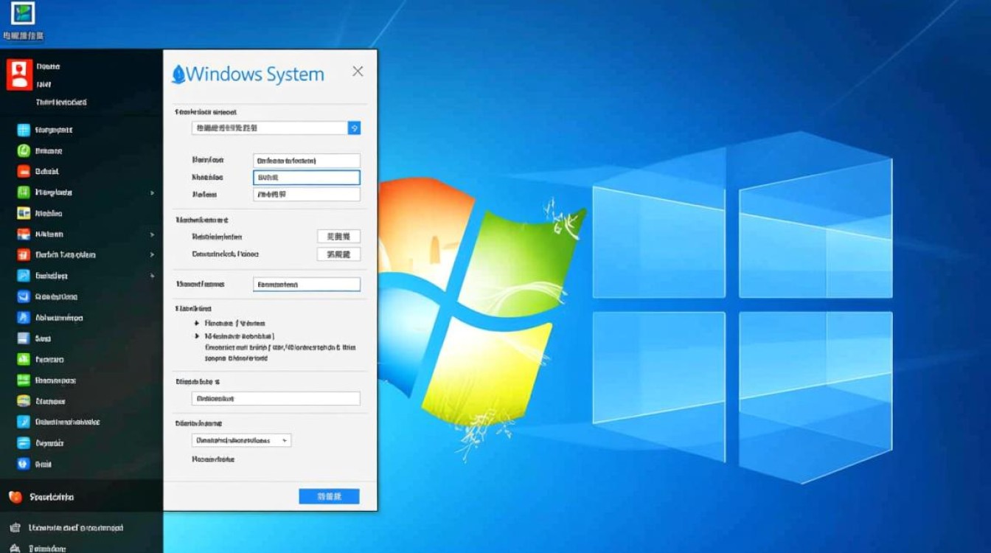Launch the green circular app icon
991x553 pixels.
coord(23,151)
